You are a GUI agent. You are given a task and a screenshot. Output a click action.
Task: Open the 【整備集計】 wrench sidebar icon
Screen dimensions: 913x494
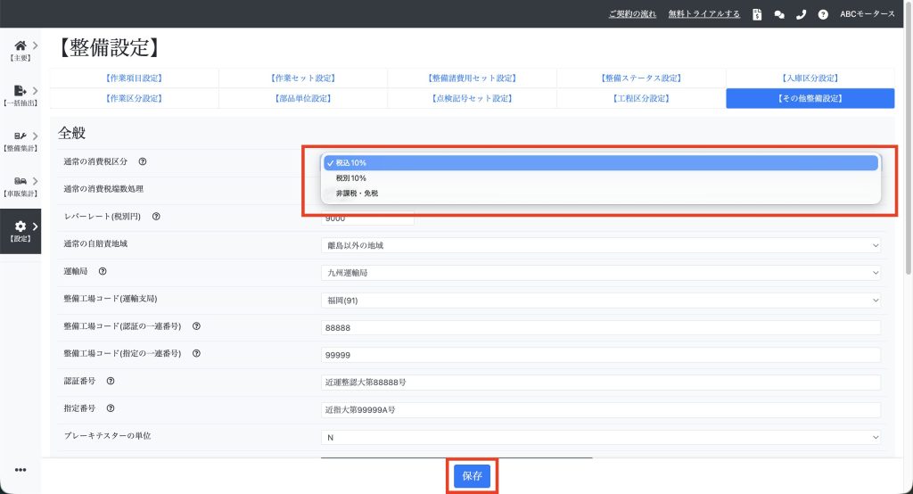tap(21, 137)
